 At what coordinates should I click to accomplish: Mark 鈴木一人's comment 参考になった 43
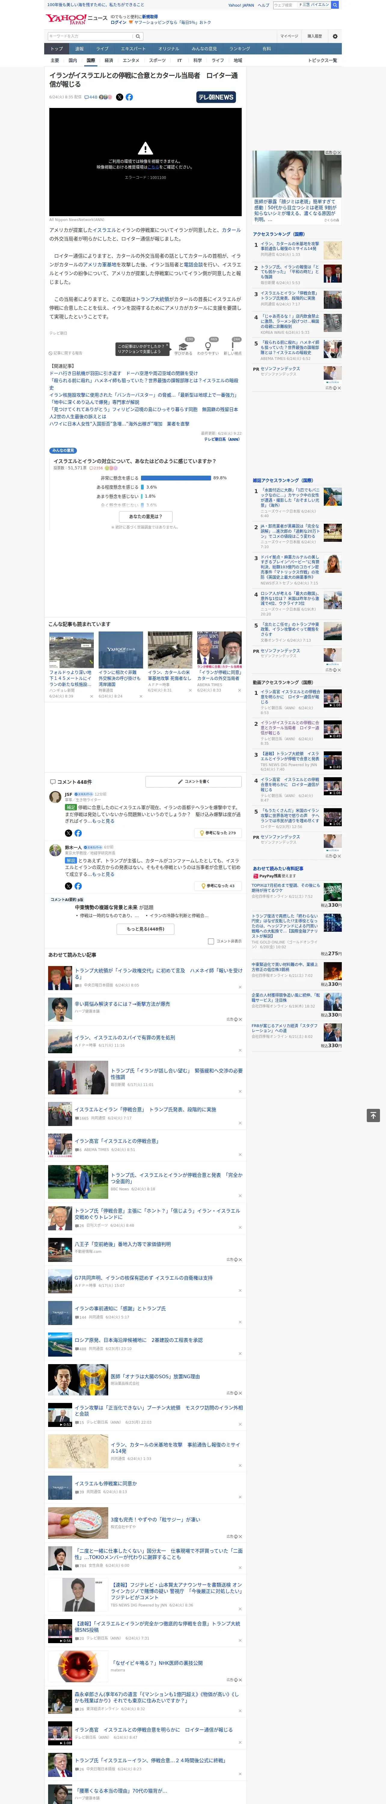coord(218,886)
